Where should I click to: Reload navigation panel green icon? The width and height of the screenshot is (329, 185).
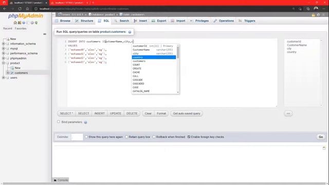click(36, 23)
